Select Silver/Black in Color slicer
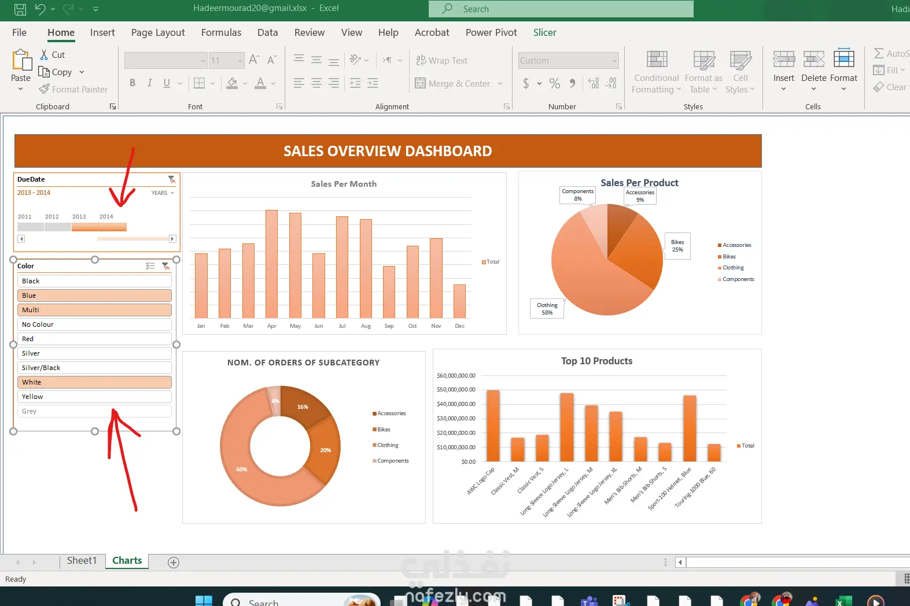910x606 pixels. (x=94, y=368)
